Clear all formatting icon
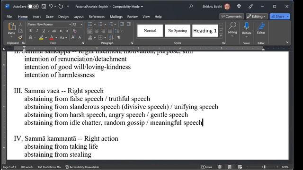This screenshot has width=303, height=170. 74,31
